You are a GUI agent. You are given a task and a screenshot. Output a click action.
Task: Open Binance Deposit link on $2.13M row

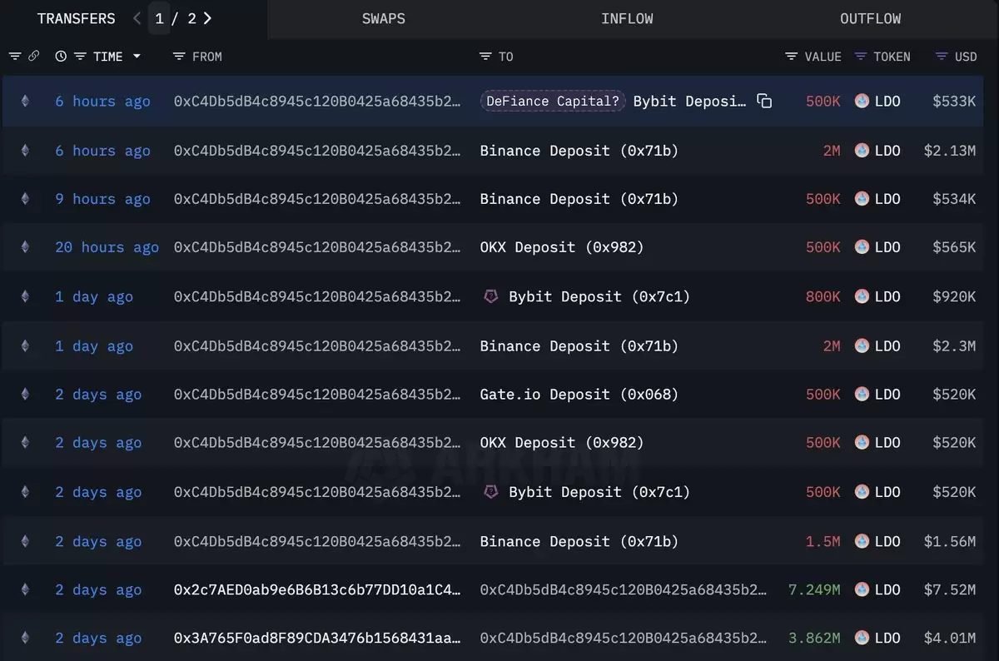[579, 151]
